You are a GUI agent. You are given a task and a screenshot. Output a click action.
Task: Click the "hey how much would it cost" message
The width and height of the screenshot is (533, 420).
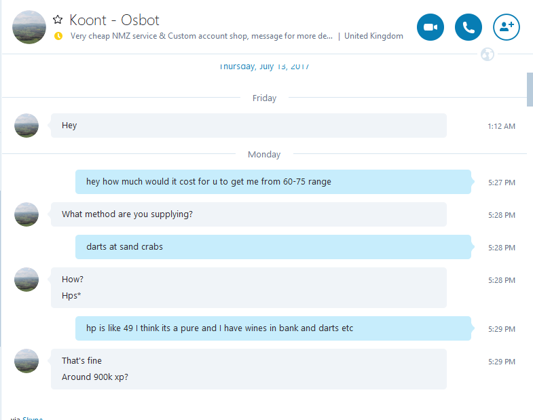(x=272, y=182)
